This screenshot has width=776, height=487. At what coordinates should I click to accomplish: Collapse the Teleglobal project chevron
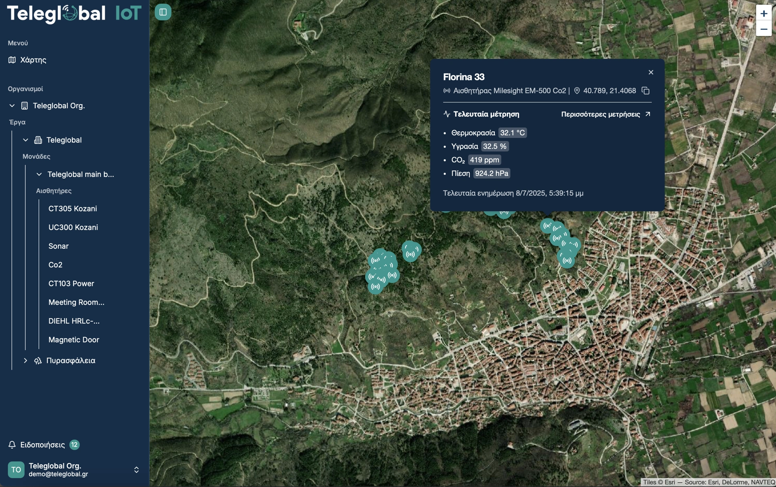click(x=25, y=140)
